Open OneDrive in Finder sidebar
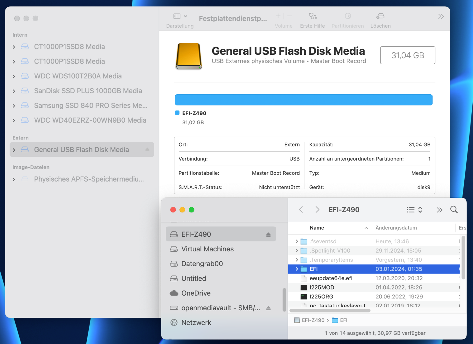Image resolution: width=473 pixels, height=344 pixels. [196, 293]
